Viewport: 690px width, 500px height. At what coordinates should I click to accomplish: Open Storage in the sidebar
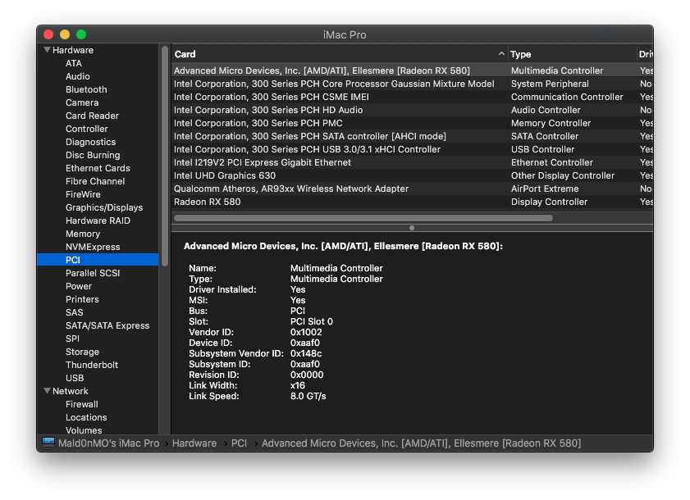pos(82,352)
